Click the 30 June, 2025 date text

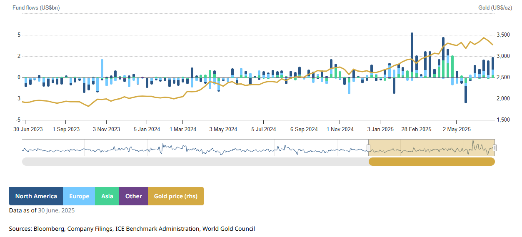pyautogui.click(x=56, y=210)
